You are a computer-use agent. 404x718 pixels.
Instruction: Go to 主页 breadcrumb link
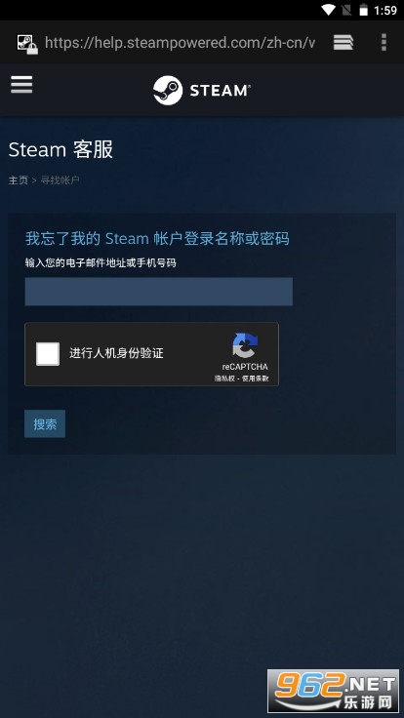click(x=19, y=180)
